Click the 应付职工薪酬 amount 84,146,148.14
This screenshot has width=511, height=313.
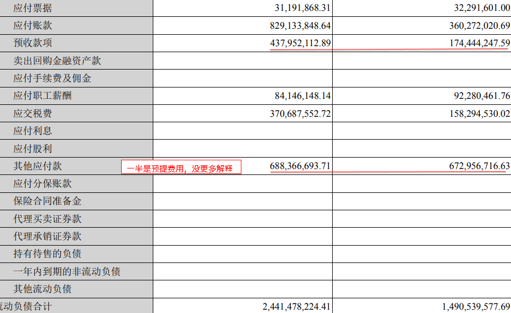click(x=303, y=96)
